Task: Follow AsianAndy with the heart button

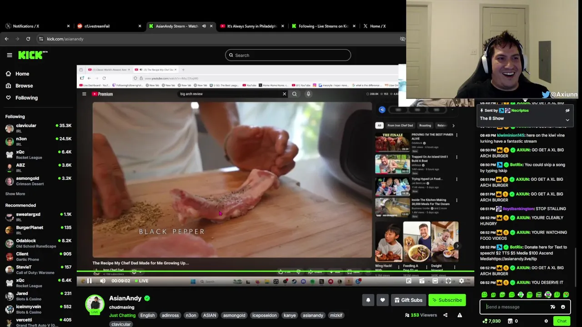Action: point(382,300)
